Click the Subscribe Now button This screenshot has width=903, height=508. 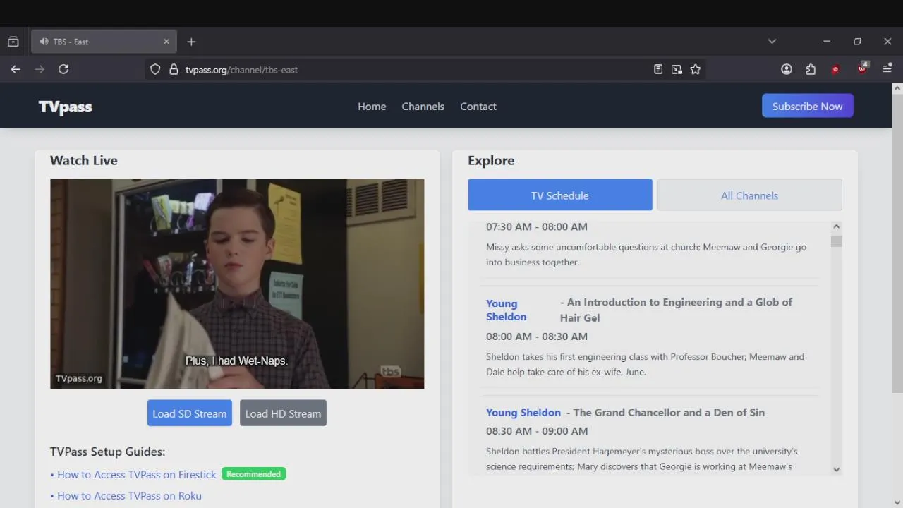[808, 106]
